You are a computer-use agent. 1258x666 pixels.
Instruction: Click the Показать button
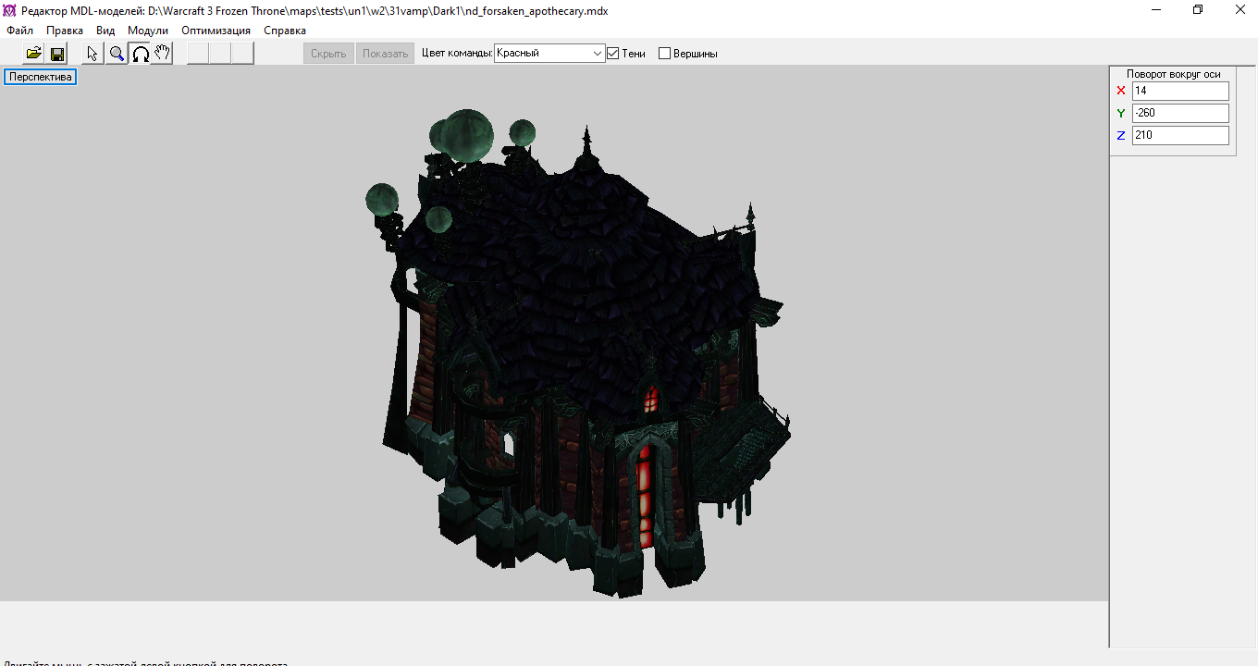coord(386,54)
